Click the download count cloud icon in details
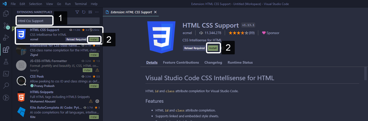This screenshot has height=121, width=368. pyautogui.click(x=201, y=33)
